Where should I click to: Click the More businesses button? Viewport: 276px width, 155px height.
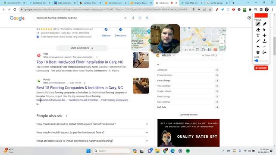click(82, 48)
